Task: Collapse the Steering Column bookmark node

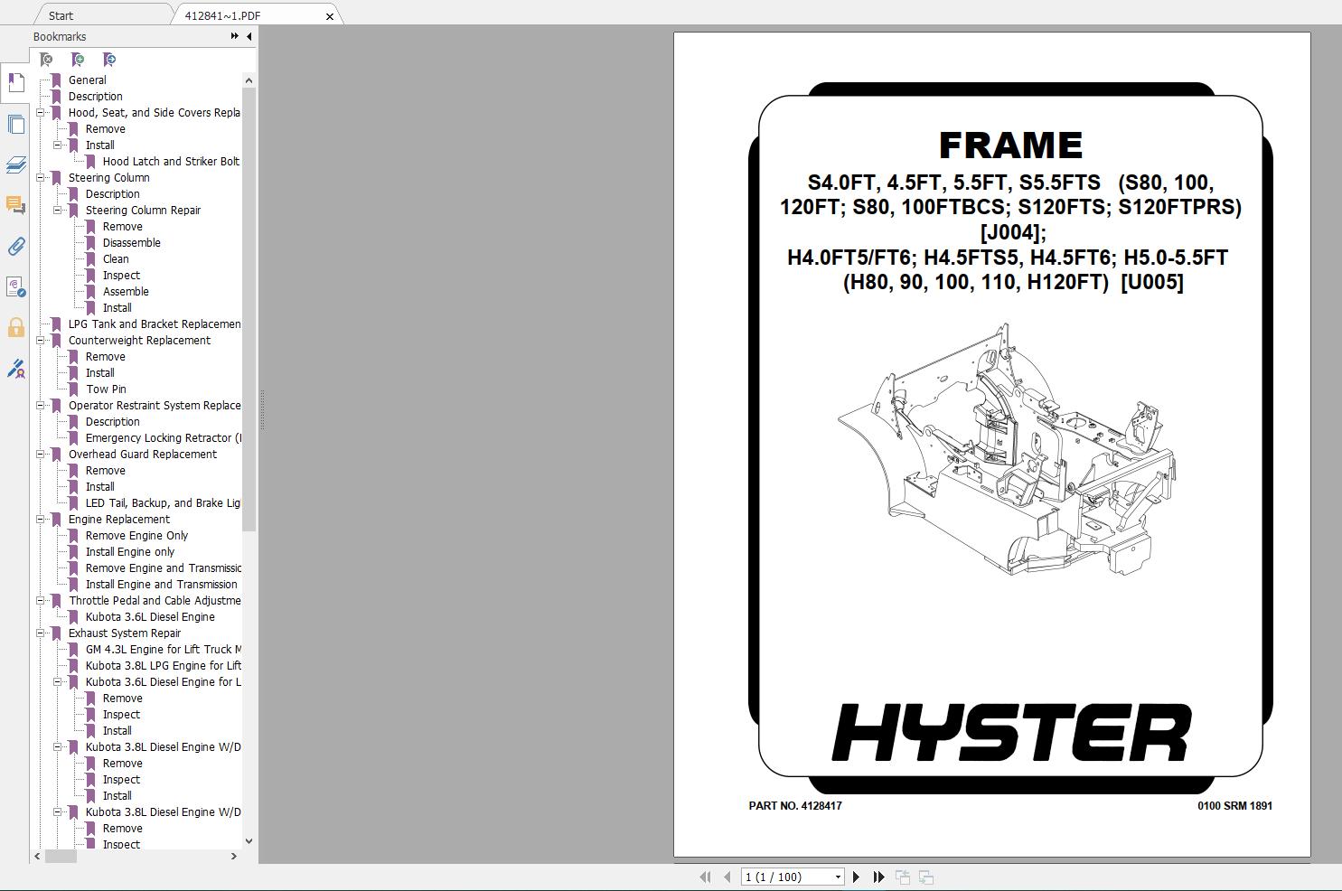Action: (x=41, y=178)
